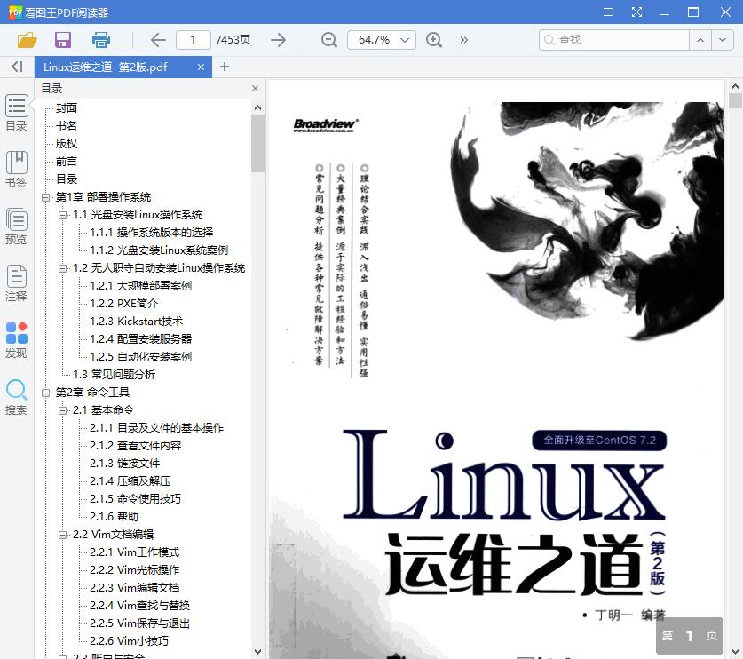The image size is (743, 659).
Task: Open a file with the folder icon
Action: click(28, 40)
